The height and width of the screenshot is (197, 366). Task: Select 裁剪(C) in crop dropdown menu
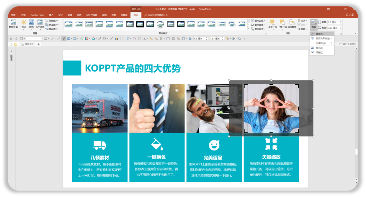[x=322, y=34]
